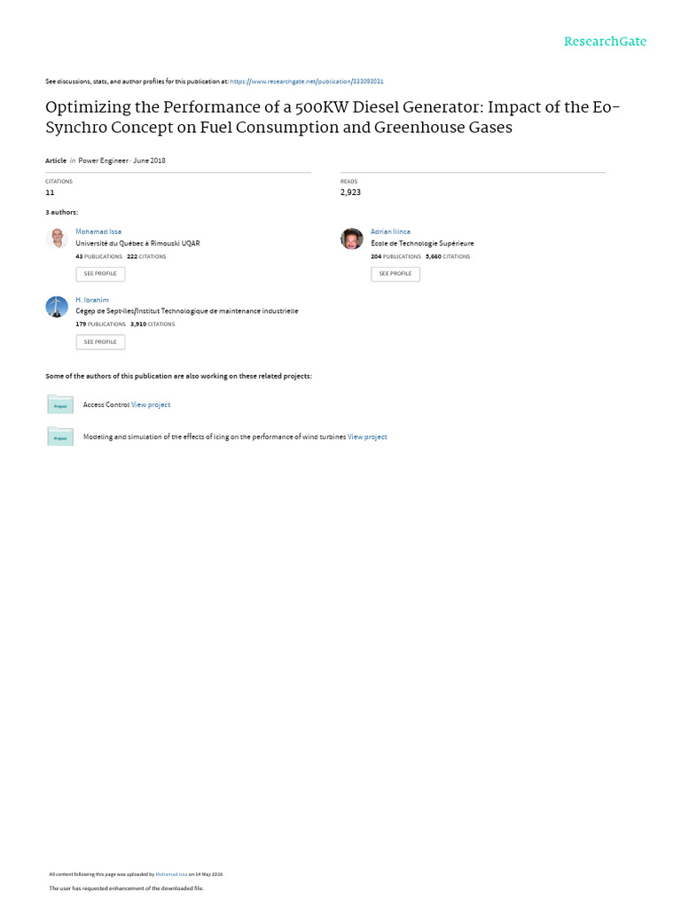Click the Power Engineer journal name
Screen dimensions: 681x908
(x=103, y=161)
